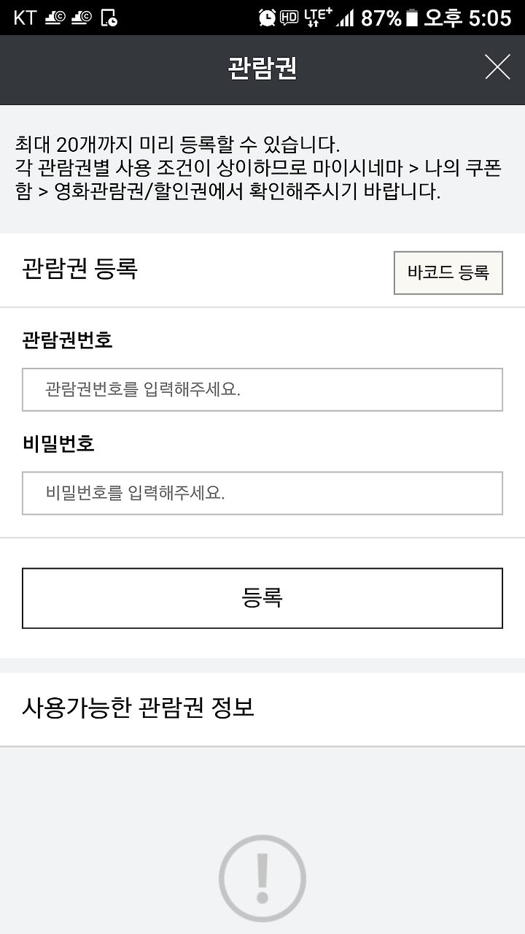Tap the second shoe notification icon

pyautogui.click(x=82, y=18)
